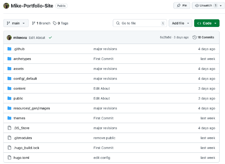Click 'major revisions' message in resources/_gen/images row

pos(105,108)
